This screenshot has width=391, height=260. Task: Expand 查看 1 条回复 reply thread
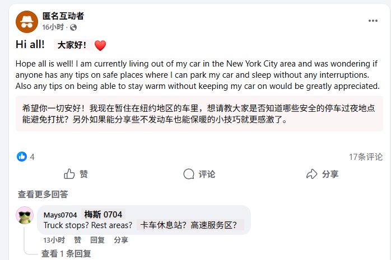click(66, 253)
